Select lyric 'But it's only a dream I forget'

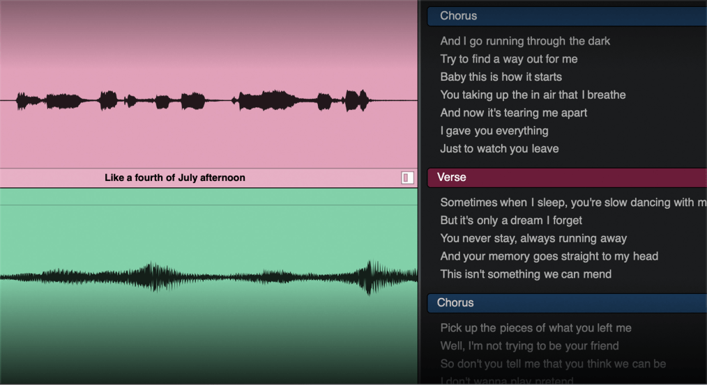[x=511, y=221]
